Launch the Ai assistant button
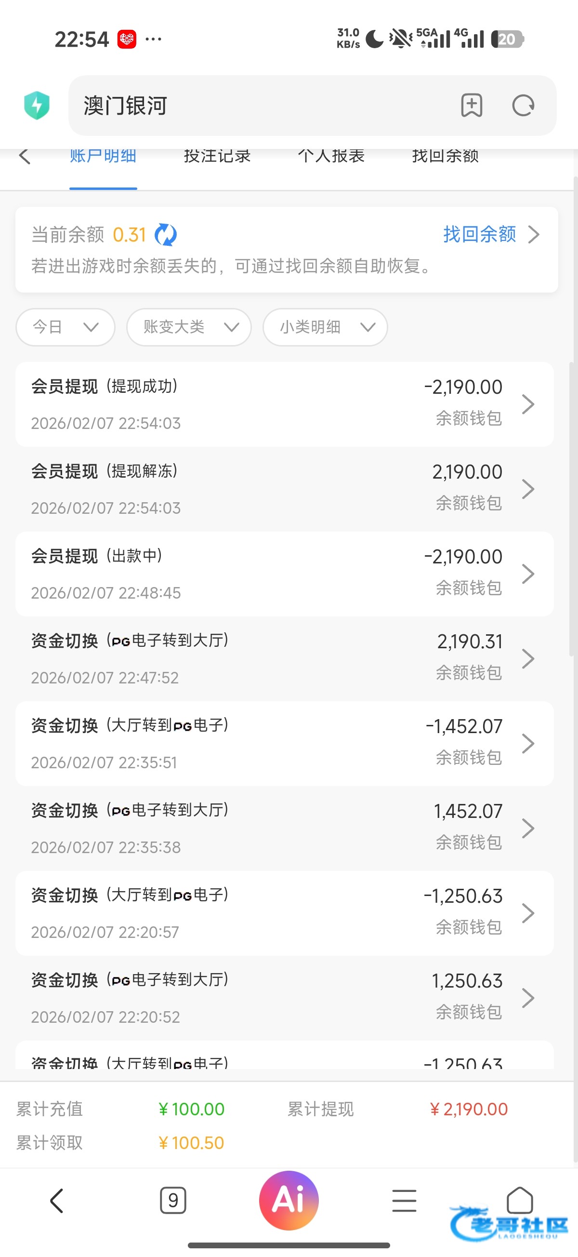 pos(289,1200)
